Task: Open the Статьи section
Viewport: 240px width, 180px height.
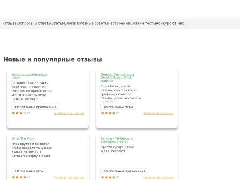Action: 58,24
